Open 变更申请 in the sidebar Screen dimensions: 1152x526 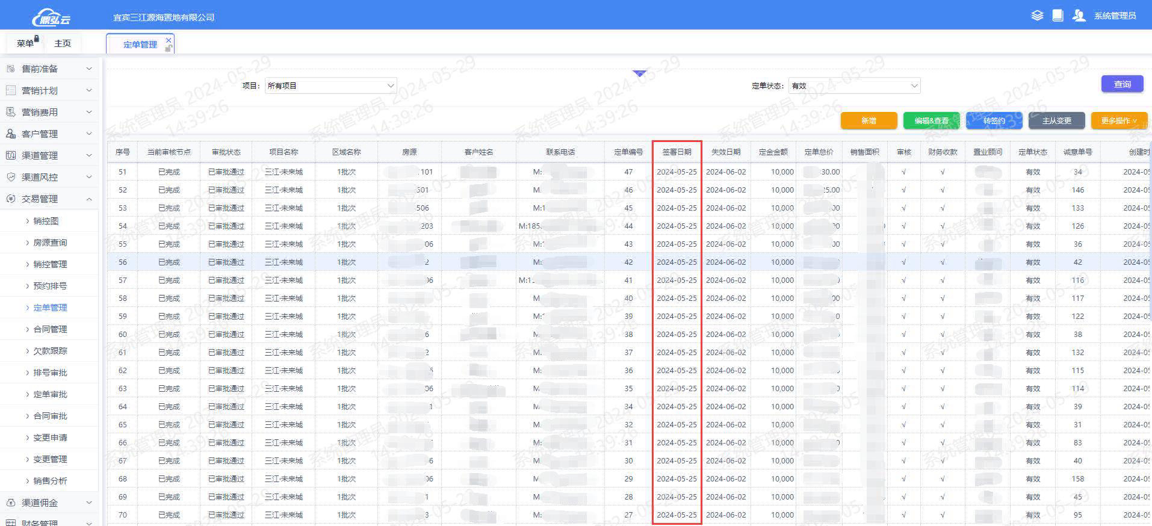click(50, 438)
